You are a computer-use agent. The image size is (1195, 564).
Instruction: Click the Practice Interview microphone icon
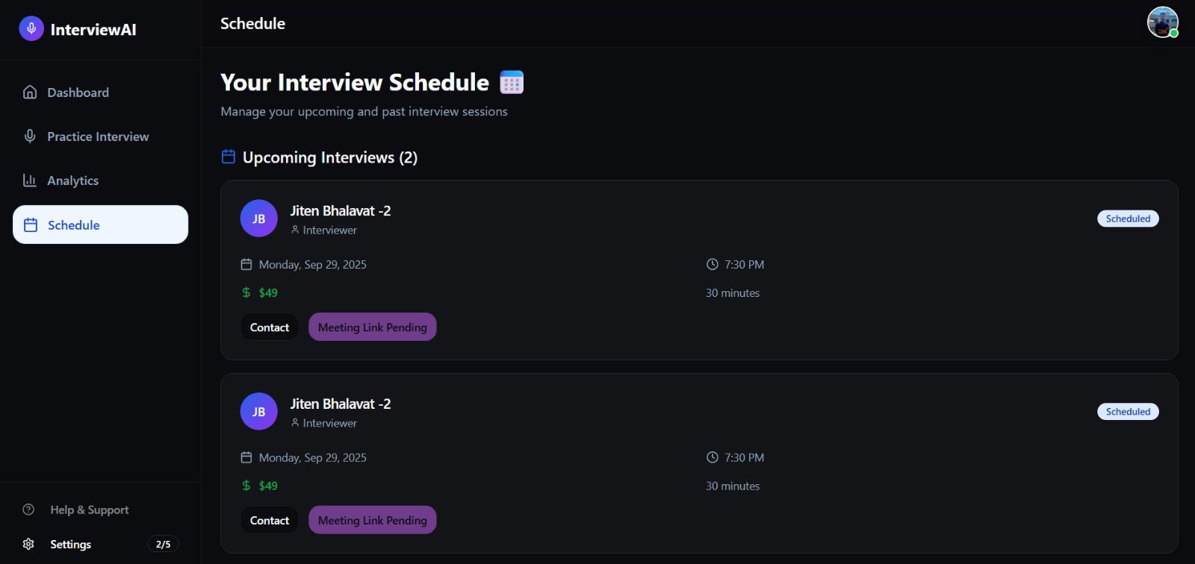[x=30, y=136]
